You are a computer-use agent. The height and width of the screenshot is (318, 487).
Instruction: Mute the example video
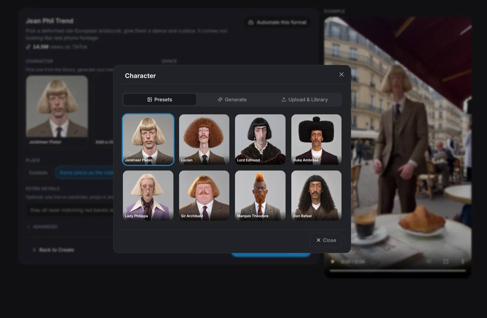pyautogui.click(x=429, y=261)
